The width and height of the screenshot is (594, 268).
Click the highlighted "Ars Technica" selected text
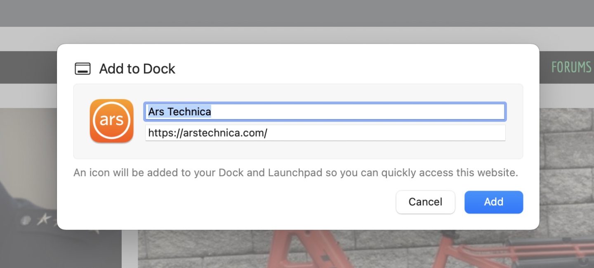pyautogui.click(x=179, y=112)
